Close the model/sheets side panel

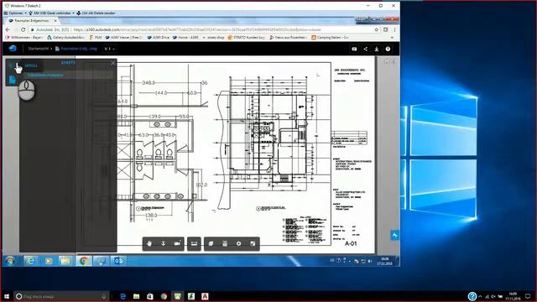[113, 63]
